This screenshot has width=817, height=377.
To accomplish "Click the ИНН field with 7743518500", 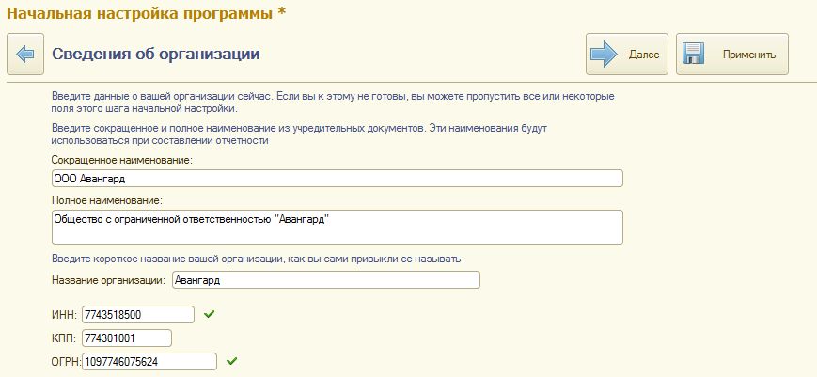I will pos(138,315).
